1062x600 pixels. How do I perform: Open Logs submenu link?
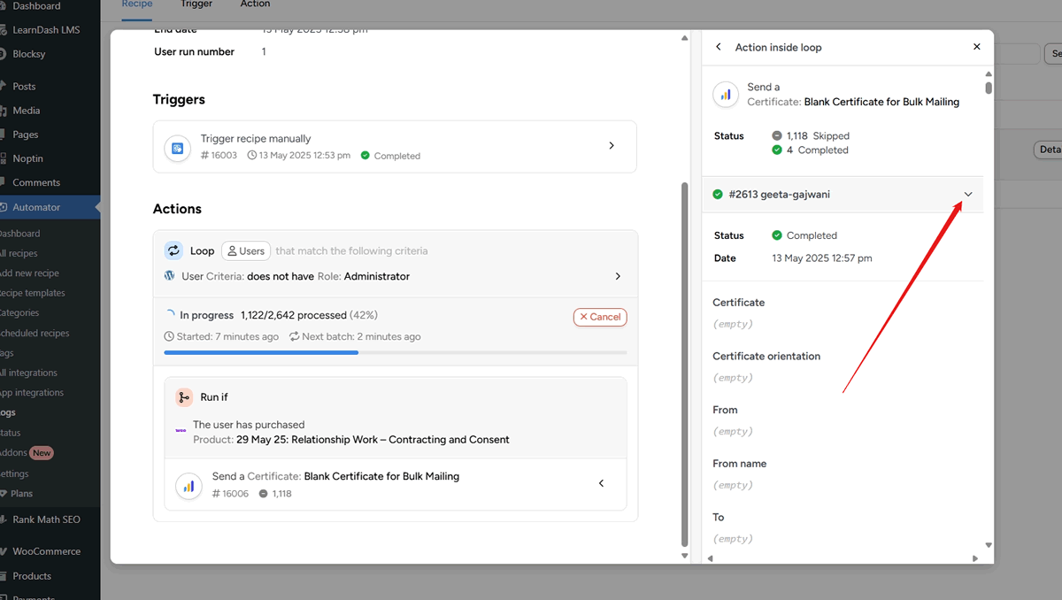click(x=7, y=412)
